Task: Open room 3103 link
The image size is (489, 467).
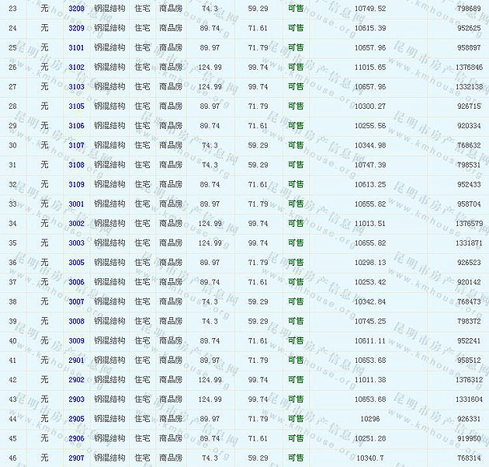Action: coord(76,86)
